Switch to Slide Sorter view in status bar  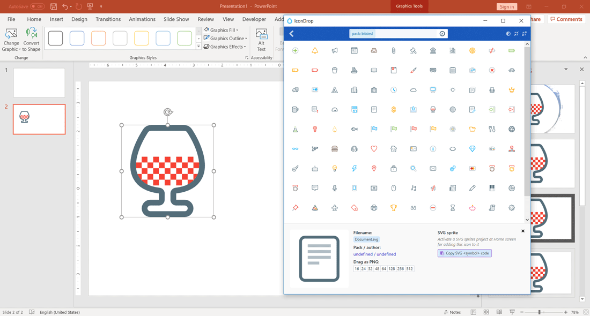pos(486,312)
